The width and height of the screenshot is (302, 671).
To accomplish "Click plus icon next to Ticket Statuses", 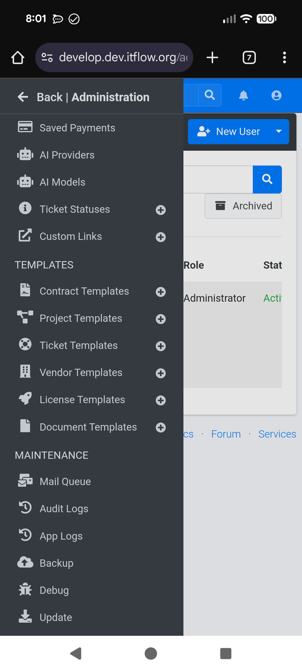I will pyautogui.click(x=161, y=210).
